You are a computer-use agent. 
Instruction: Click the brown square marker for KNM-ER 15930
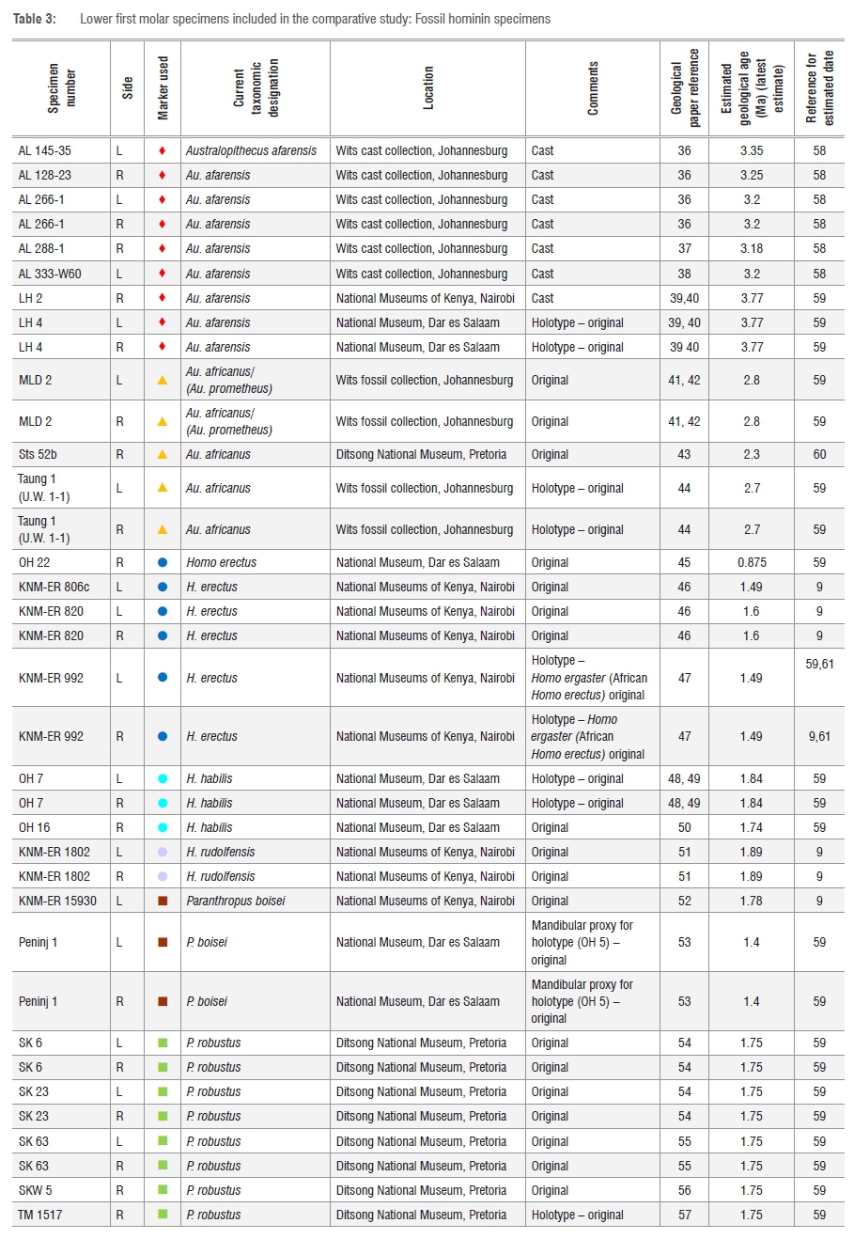point(163,902)
